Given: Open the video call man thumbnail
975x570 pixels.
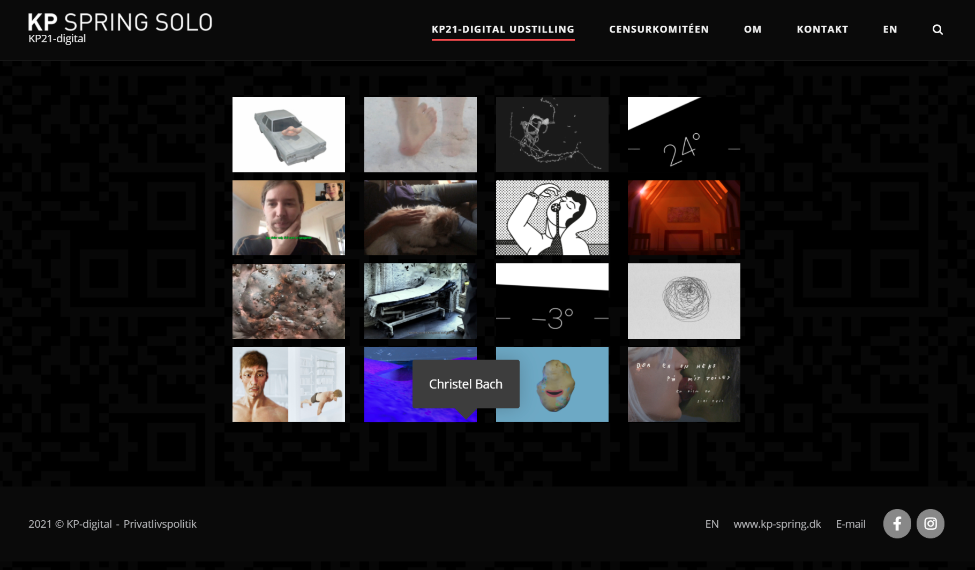Looking at the screenshot, I should point(289,218).
